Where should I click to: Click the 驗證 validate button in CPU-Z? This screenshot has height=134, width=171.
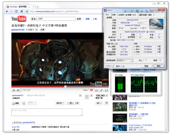pos(146,66)
